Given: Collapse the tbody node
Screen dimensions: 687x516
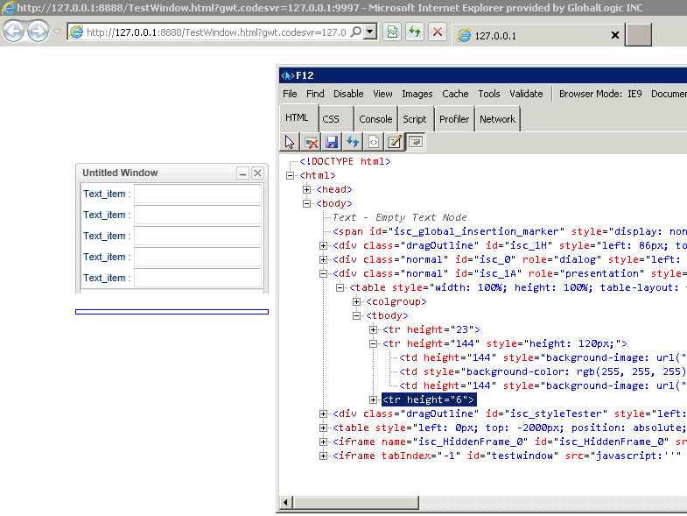Looking at the screenshot, I should tap(357, 315).
